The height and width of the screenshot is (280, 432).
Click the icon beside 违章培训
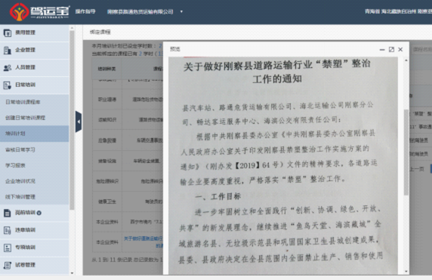coord(7,230)
